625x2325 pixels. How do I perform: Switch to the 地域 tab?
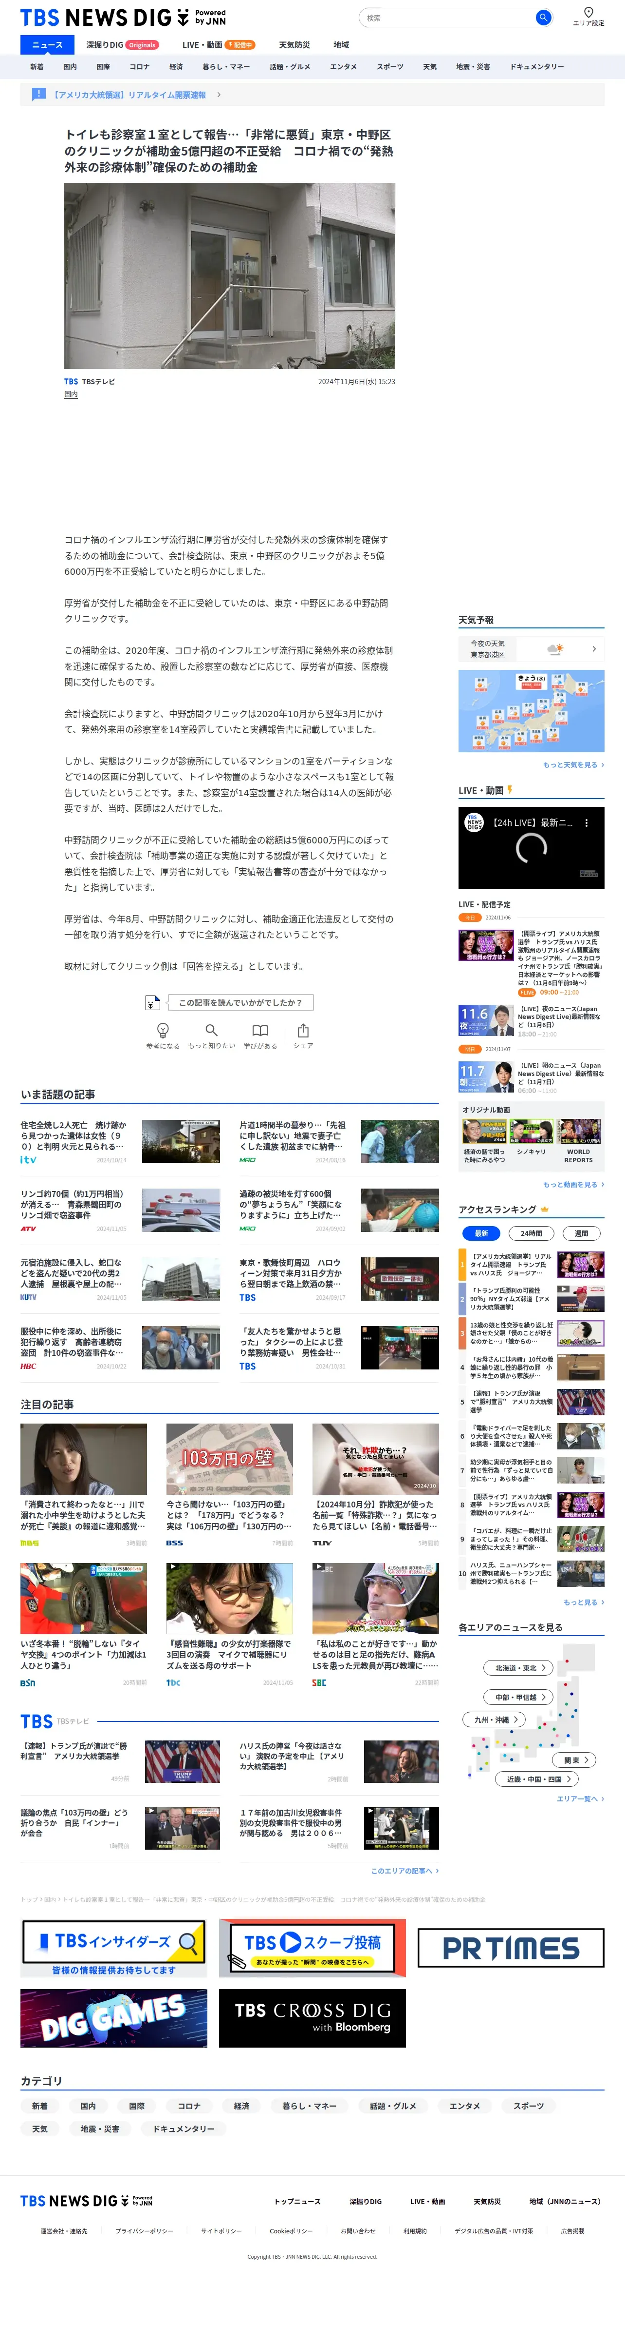(341, 45)
